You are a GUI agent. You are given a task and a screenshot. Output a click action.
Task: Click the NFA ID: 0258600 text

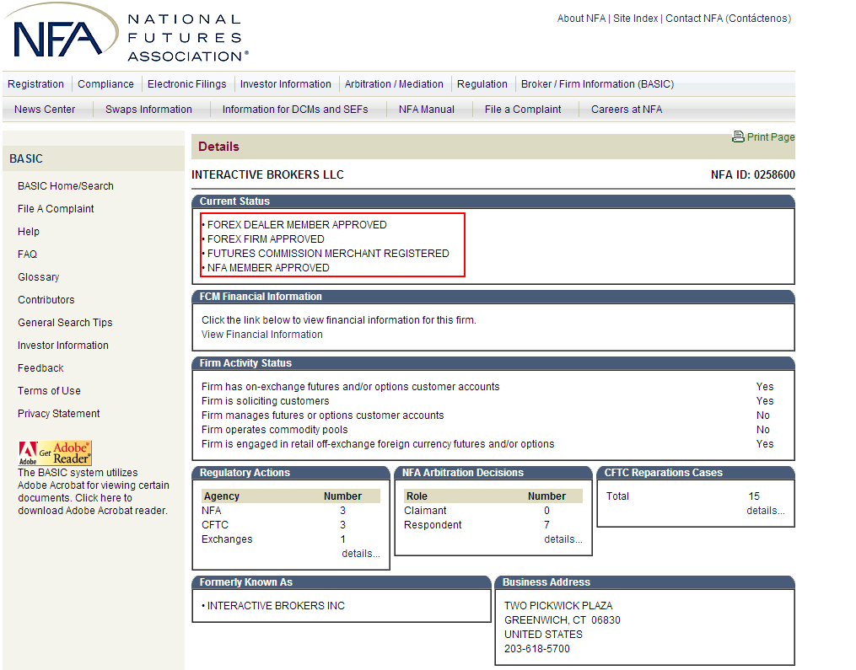(x=753, y=174)
